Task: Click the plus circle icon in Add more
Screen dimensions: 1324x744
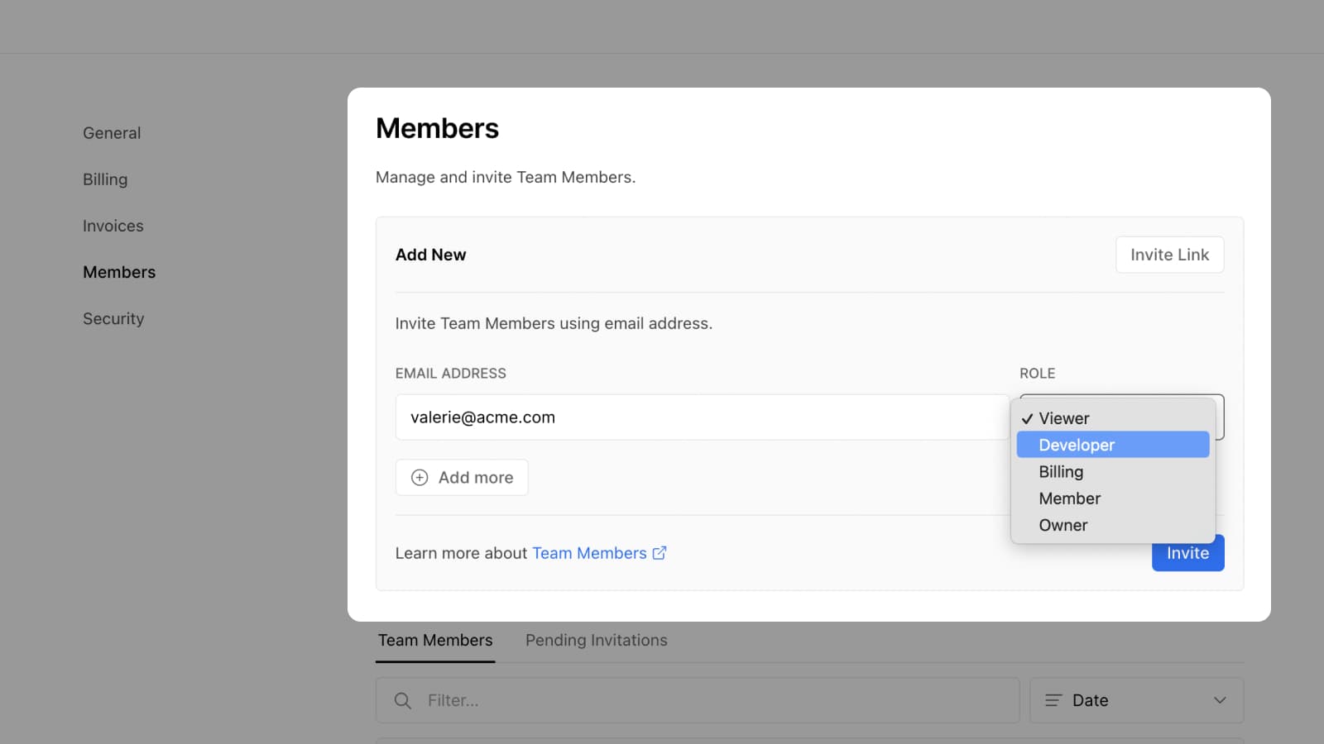Action: [420, 478]
